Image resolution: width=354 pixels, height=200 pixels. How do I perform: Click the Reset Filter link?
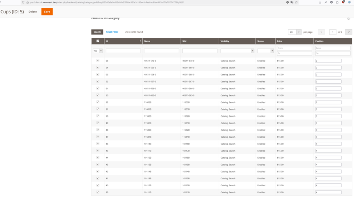(112, 32)
